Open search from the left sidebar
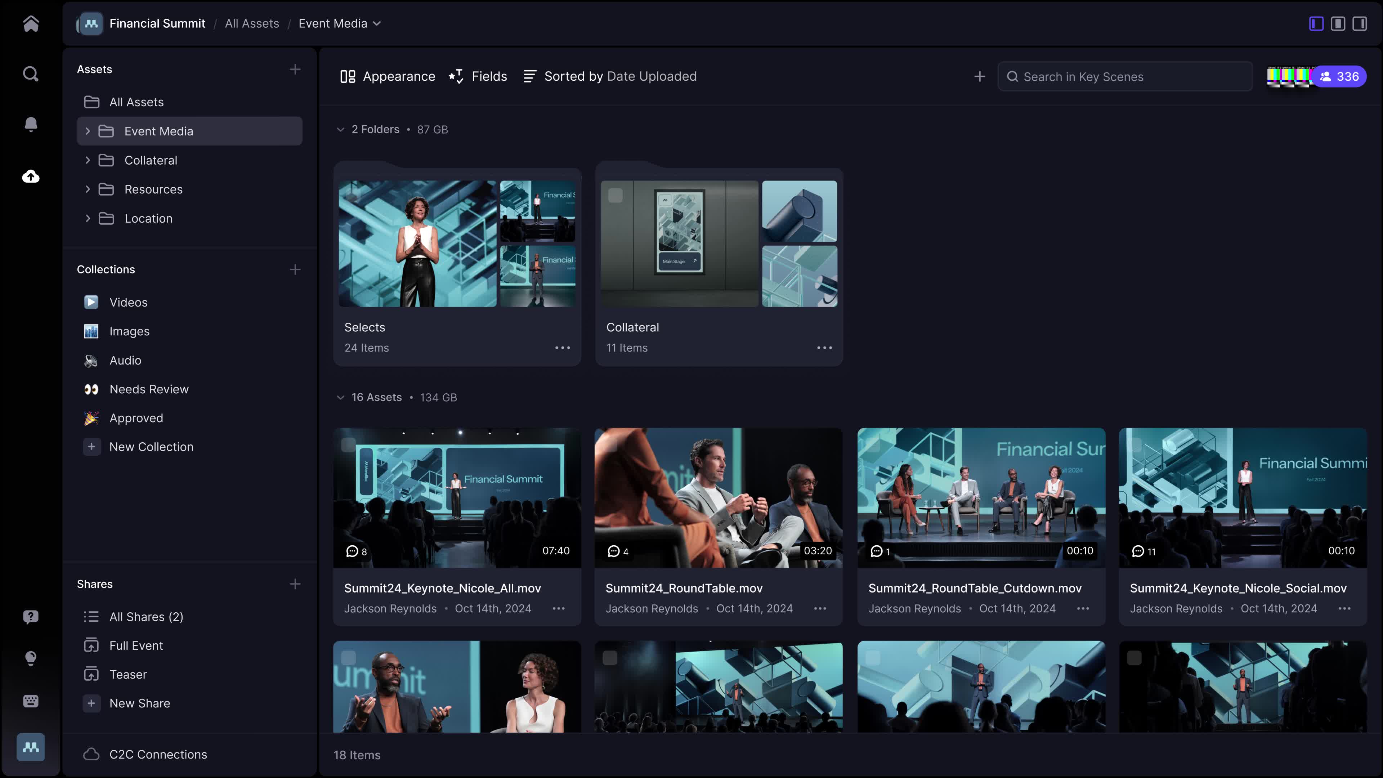This screenshot has width=1383, height=778. [x=31, y=73]
